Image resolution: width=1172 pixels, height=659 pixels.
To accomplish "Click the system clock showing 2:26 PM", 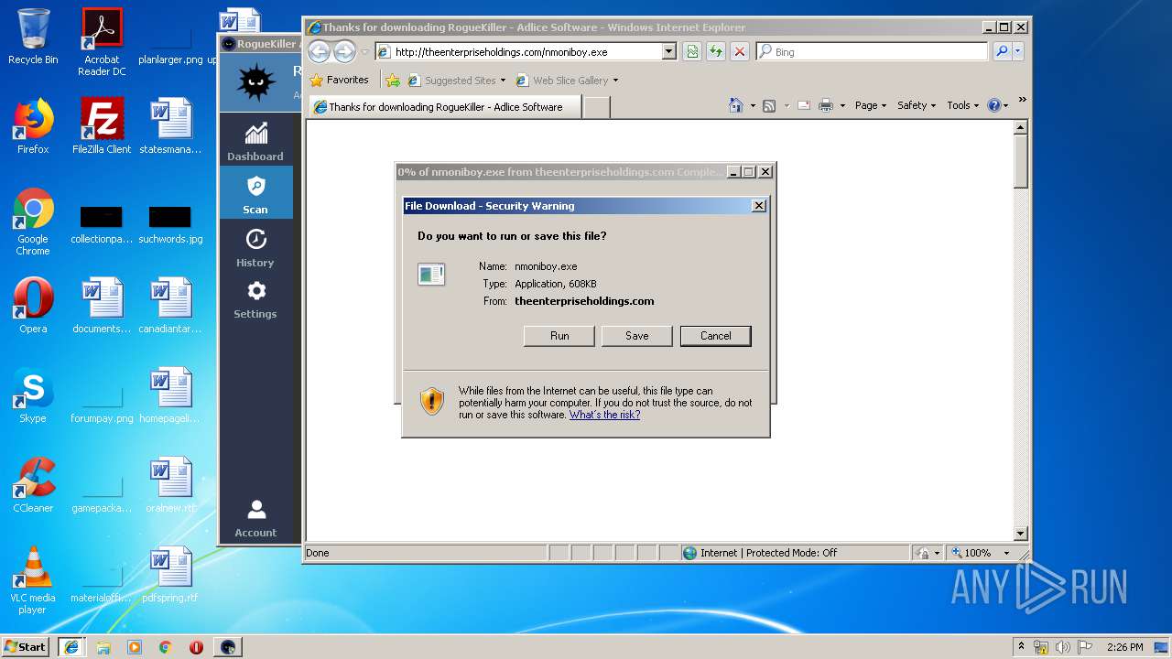I will [x=1124, y=647].
